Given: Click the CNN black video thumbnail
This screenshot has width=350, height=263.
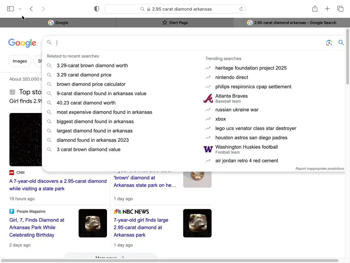Looking at the screenshot, I should 25,140.
